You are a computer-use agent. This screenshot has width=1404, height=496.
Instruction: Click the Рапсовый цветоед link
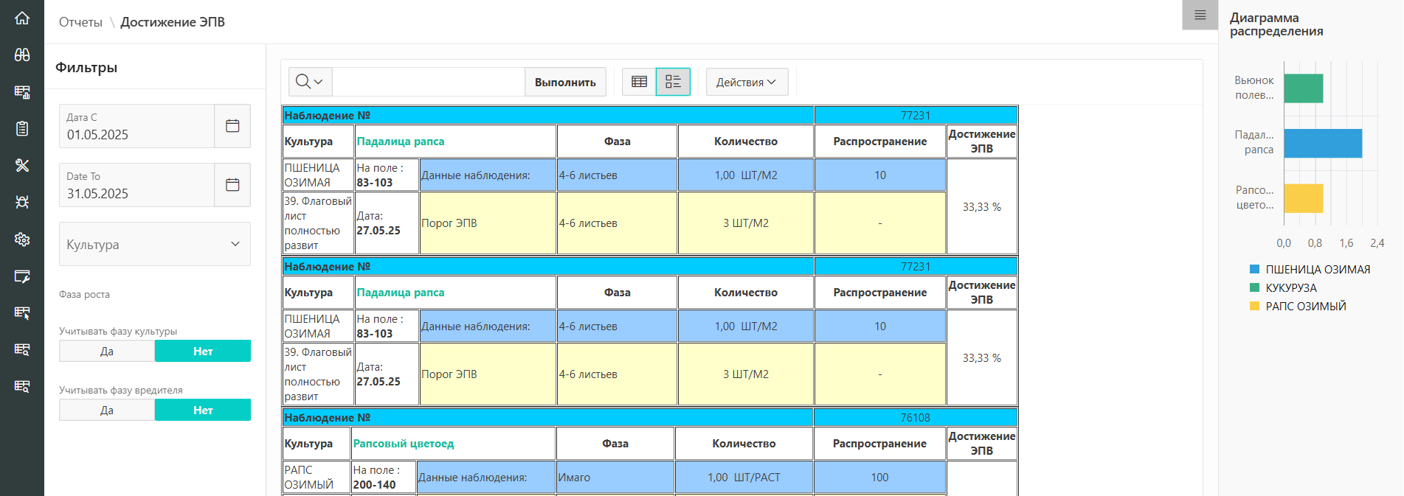404,444
